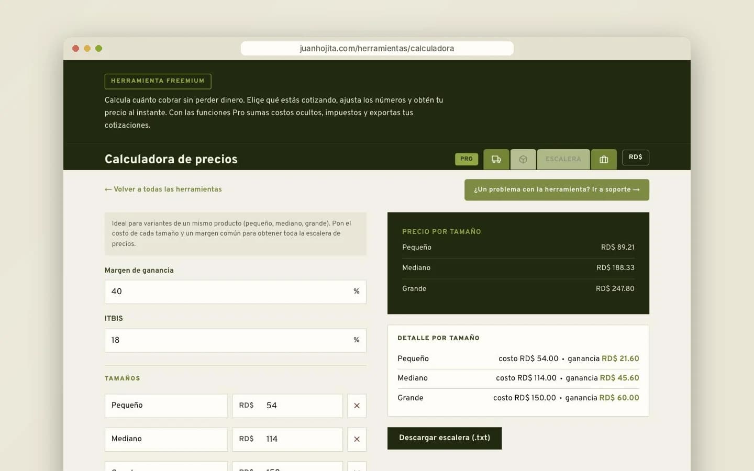Click the HERRAMIENTA FREEMIUM badge
This screenshot has height=471, width=754.
click(x=158, y=81)
